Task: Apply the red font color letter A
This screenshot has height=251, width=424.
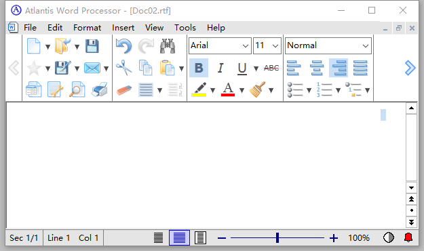Action: pos(228,90)
